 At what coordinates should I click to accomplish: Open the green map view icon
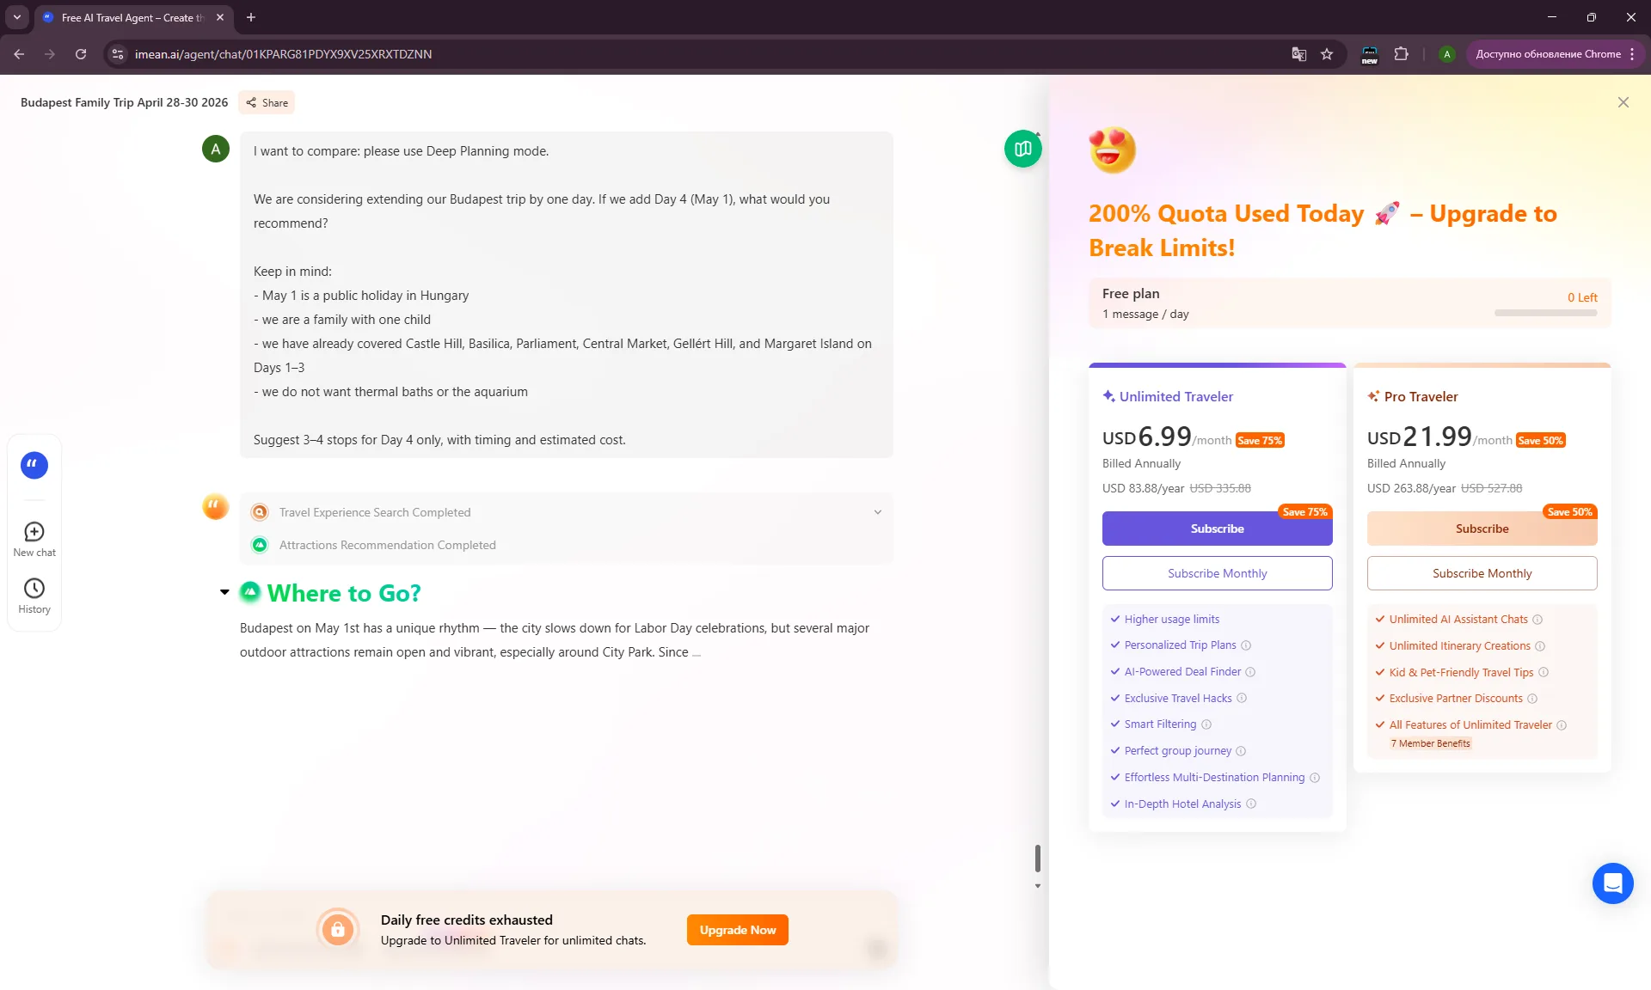click(1023, 149)
